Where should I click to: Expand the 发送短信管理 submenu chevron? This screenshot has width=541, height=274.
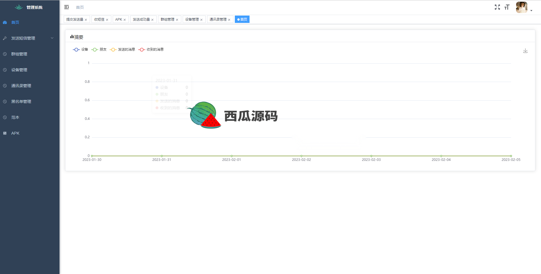(52, 38)
